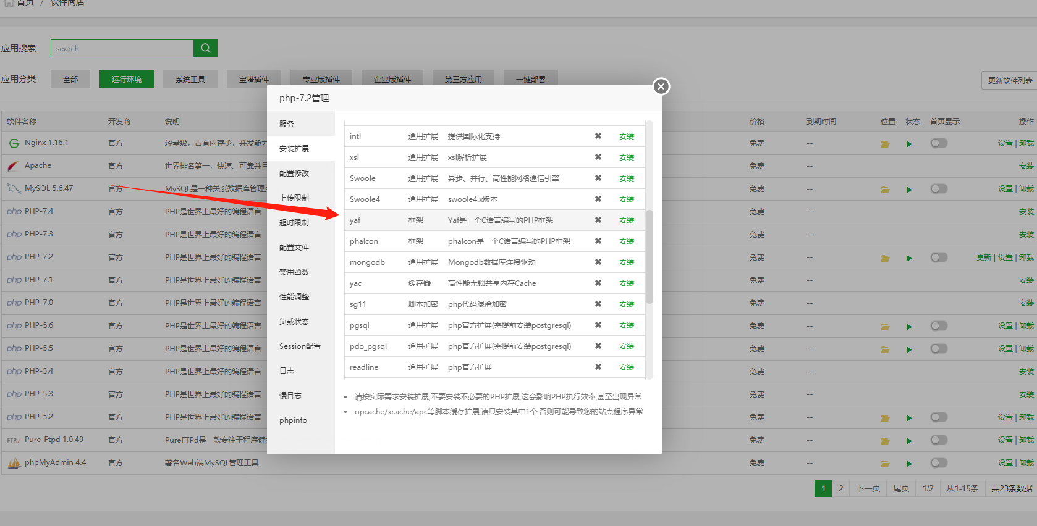Open the 配置修改 tab
This screenshot has width=1037, height=526.
tap(301, 173)
